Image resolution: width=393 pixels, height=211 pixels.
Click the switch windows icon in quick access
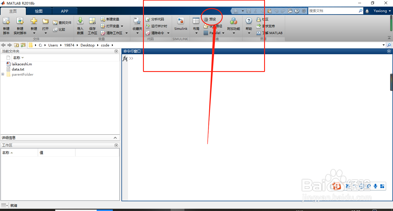tap(290, 11)
